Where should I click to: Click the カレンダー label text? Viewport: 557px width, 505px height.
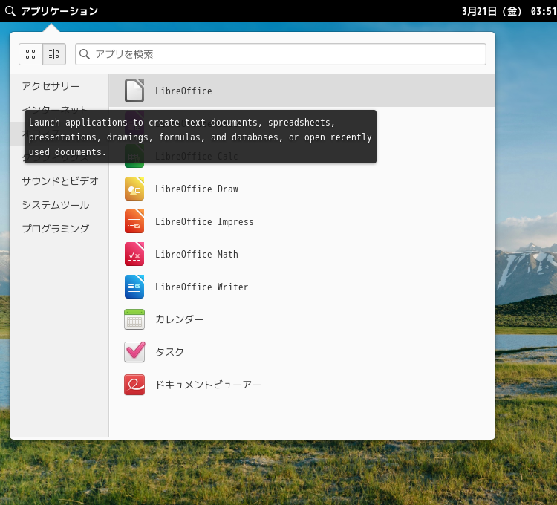[180, 319]
